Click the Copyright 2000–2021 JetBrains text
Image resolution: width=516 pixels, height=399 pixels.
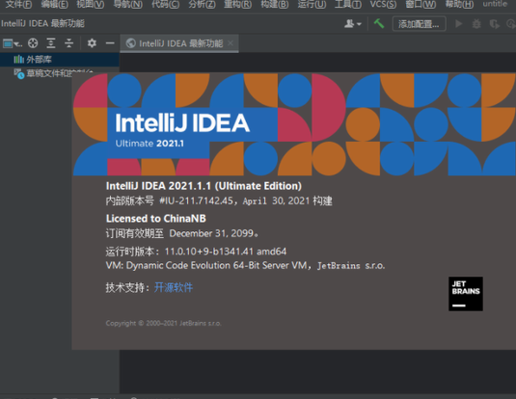(x=164, y=324)
